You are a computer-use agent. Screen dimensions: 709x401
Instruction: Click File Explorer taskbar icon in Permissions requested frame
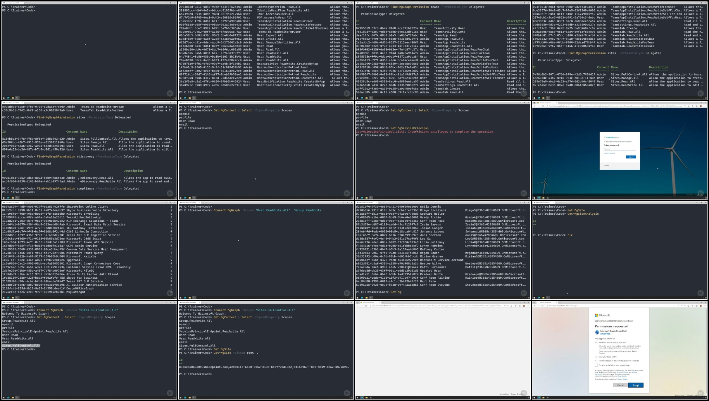click(543, 397)
